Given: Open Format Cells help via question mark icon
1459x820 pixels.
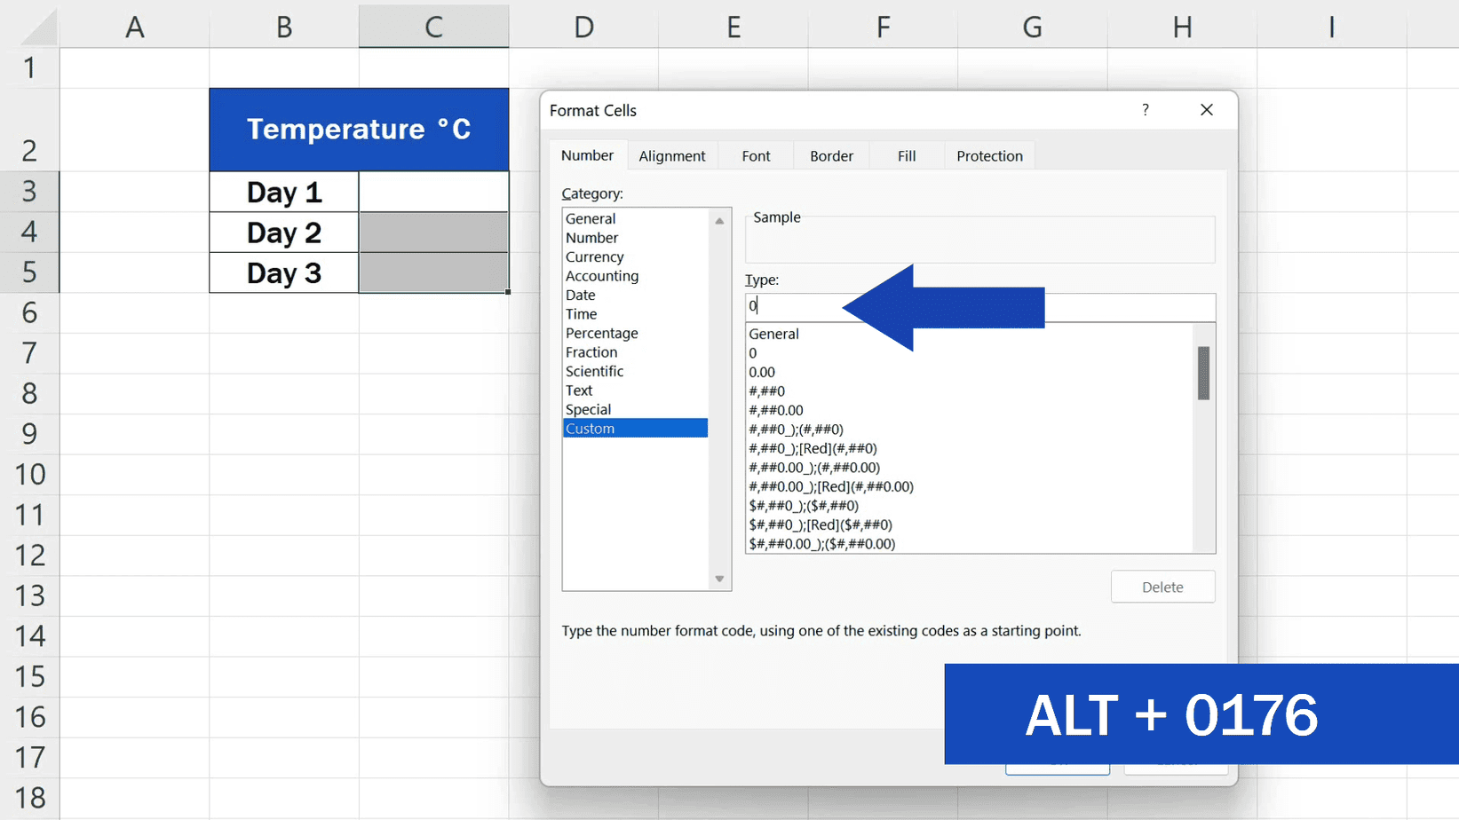Looking at the screenshot, I should (x=1146, y=110).
